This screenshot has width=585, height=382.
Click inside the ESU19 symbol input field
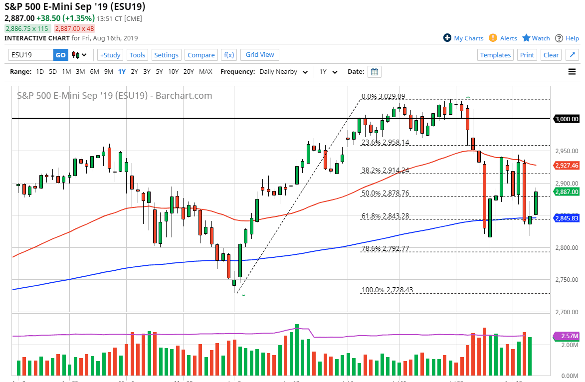click(30, 55)
